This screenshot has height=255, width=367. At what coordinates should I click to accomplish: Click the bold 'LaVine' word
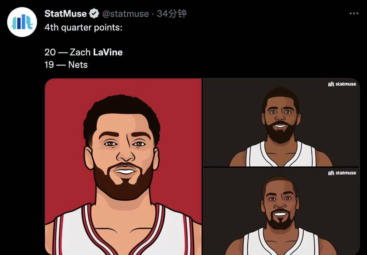point(108,52)
